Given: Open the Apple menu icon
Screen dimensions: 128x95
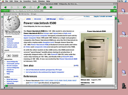Looking at the screenshot, I should tap(3, 1).
